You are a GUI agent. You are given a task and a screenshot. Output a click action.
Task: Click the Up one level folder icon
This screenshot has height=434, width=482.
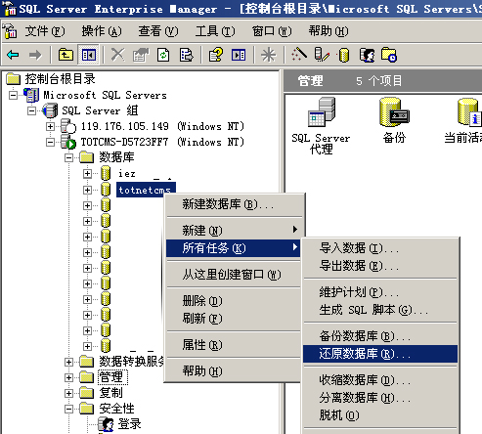[66, 55]
